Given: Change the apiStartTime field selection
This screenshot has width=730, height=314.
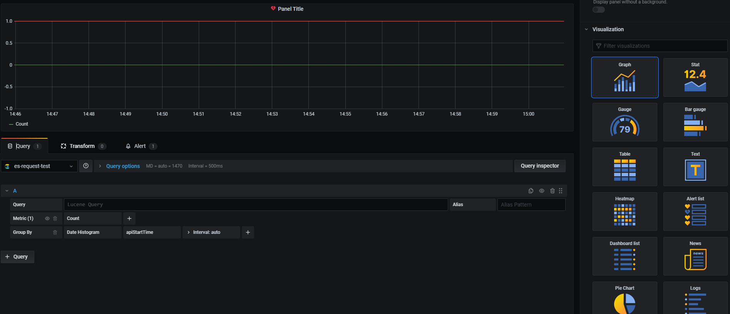Looking at the screenshot, I should click(x=152, y=232).
